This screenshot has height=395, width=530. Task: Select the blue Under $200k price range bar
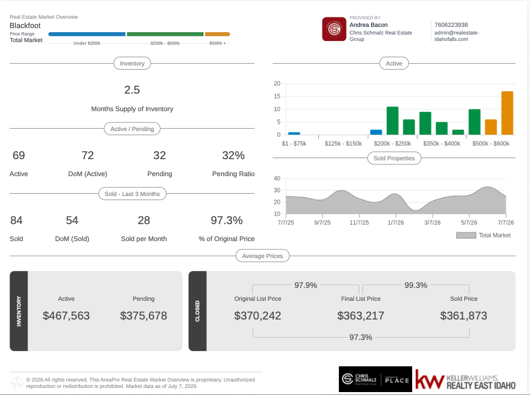87,34
